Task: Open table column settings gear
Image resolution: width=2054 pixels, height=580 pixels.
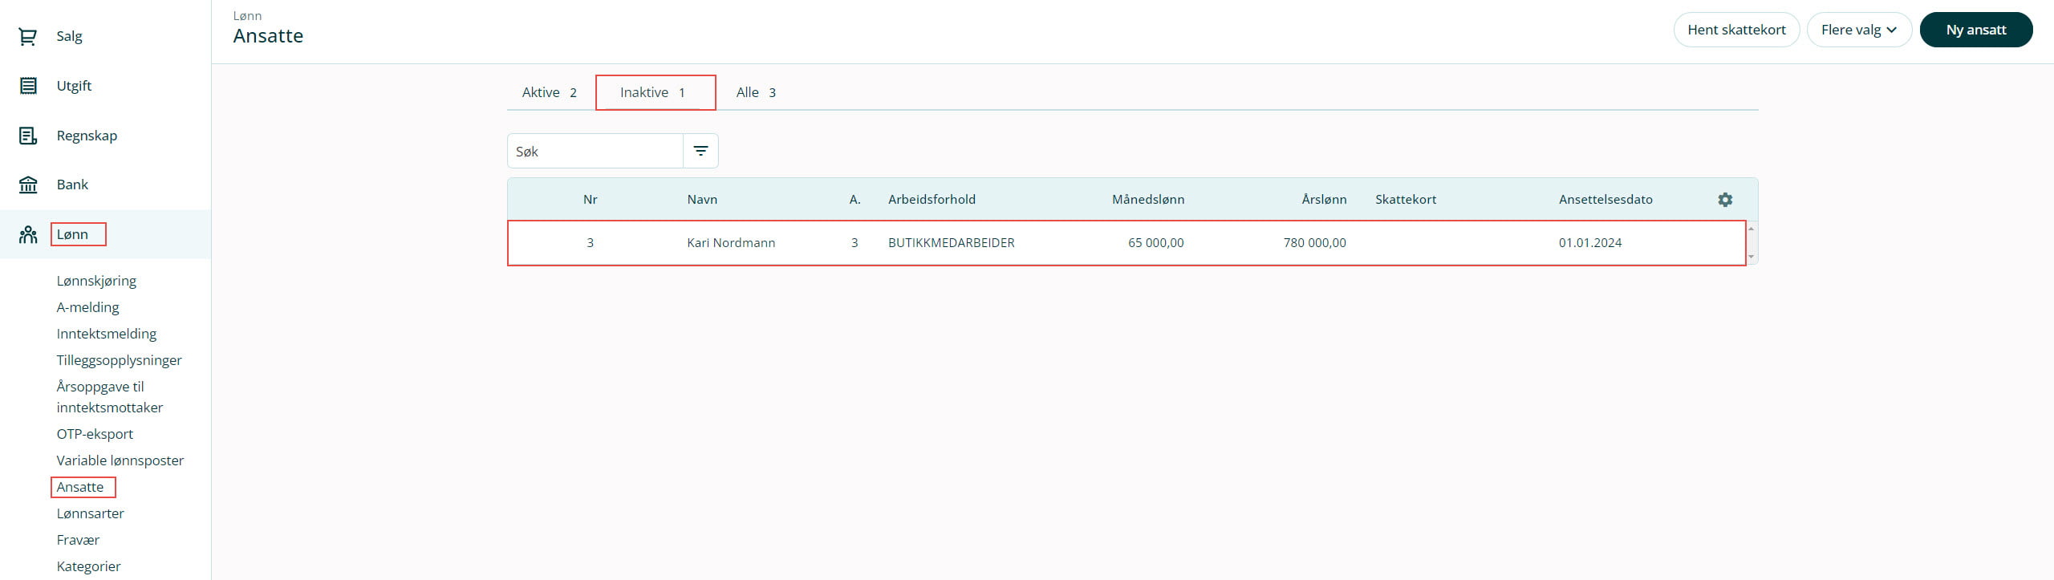Action: (x=1725, y=200)
